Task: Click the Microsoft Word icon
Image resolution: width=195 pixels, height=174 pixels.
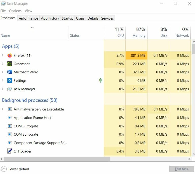Action: (10, 72)
